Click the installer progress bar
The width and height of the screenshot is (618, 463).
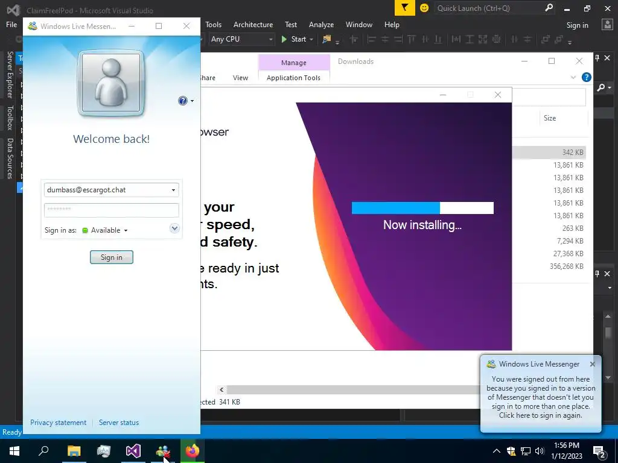(422, 208)
